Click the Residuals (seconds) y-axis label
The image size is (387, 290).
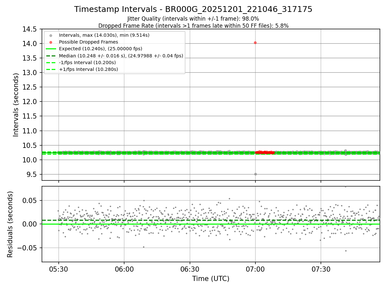pos(10,224)
